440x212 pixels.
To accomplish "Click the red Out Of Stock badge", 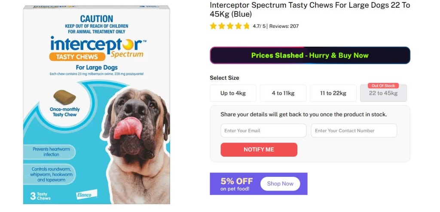I will (x=383, y=86).
